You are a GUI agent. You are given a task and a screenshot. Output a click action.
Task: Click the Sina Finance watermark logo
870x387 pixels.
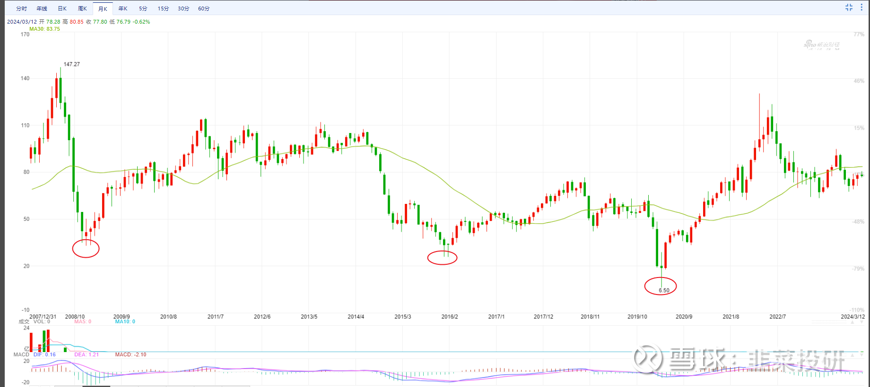click(822, 45)
